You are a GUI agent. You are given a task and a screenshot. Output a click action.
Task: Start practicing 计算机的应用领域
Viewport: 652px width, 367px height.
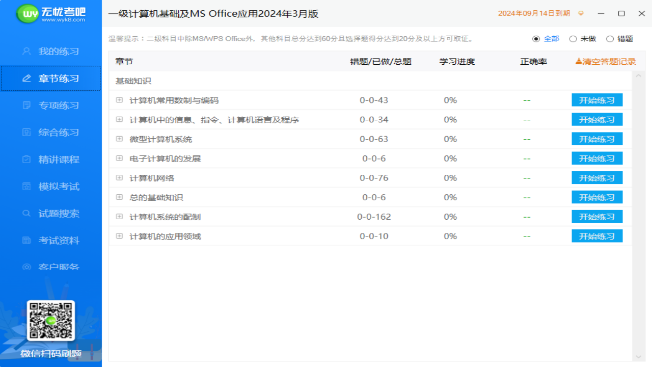click(x=596, y=235)
